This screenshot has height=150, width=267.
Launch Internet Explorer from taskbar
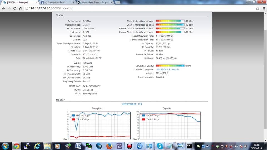click(37, 146)
